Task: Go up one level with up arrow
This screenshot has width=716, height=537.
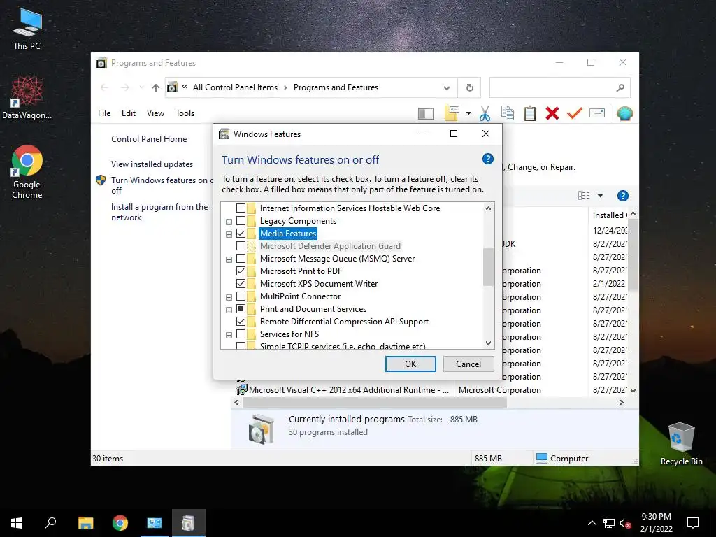Action: tap(156, 87)
